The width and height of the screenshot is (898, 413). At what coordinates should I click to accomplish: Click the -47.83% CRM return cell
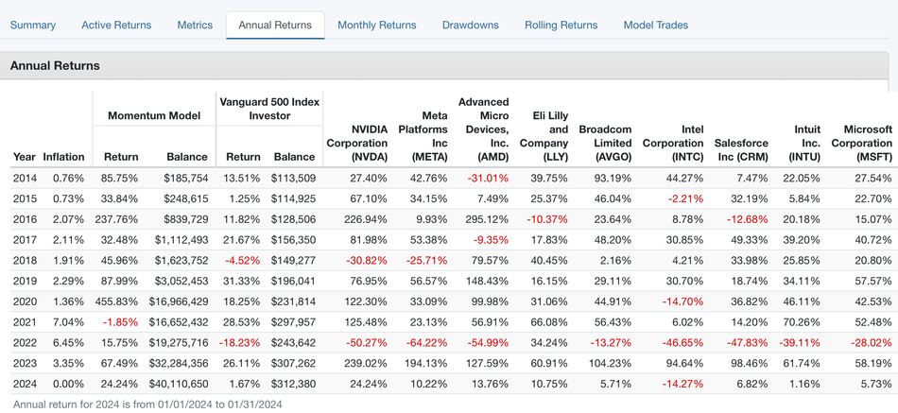[x=748, y=343]
